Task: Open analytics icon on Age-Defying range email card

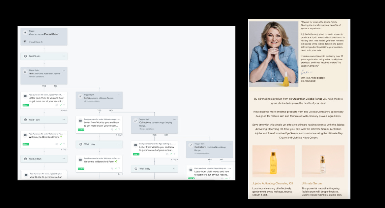Action: (x=171, y=154)
